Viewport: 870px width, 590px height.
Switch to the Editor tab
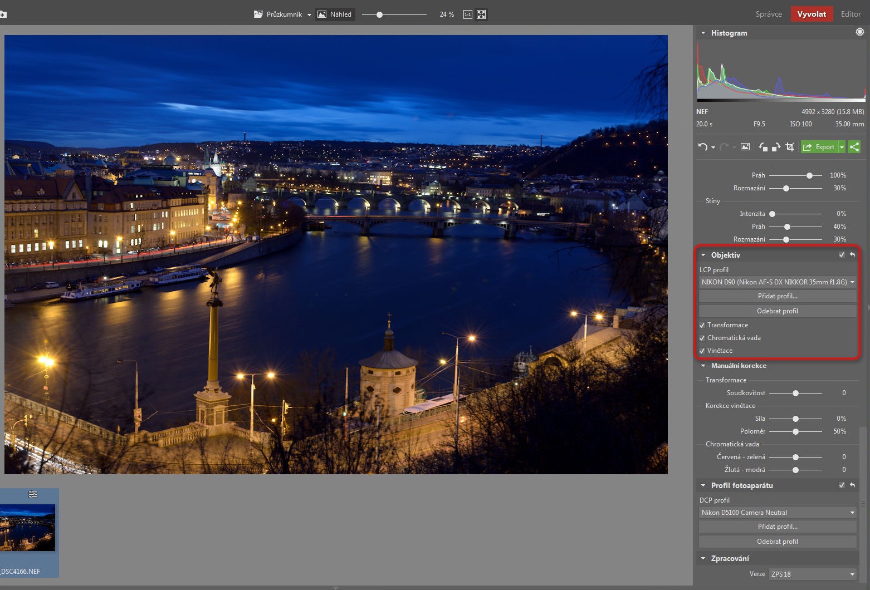pos(851,14)
